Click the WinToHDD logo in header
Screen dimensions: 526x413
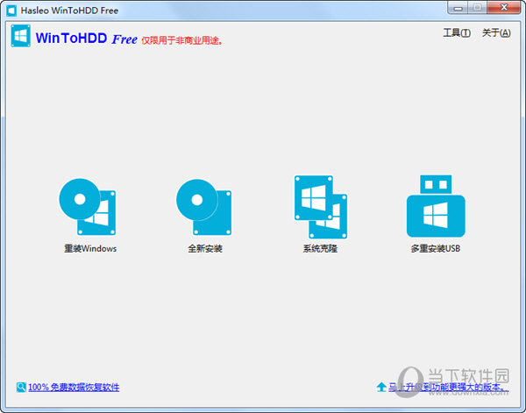point(20,36)
